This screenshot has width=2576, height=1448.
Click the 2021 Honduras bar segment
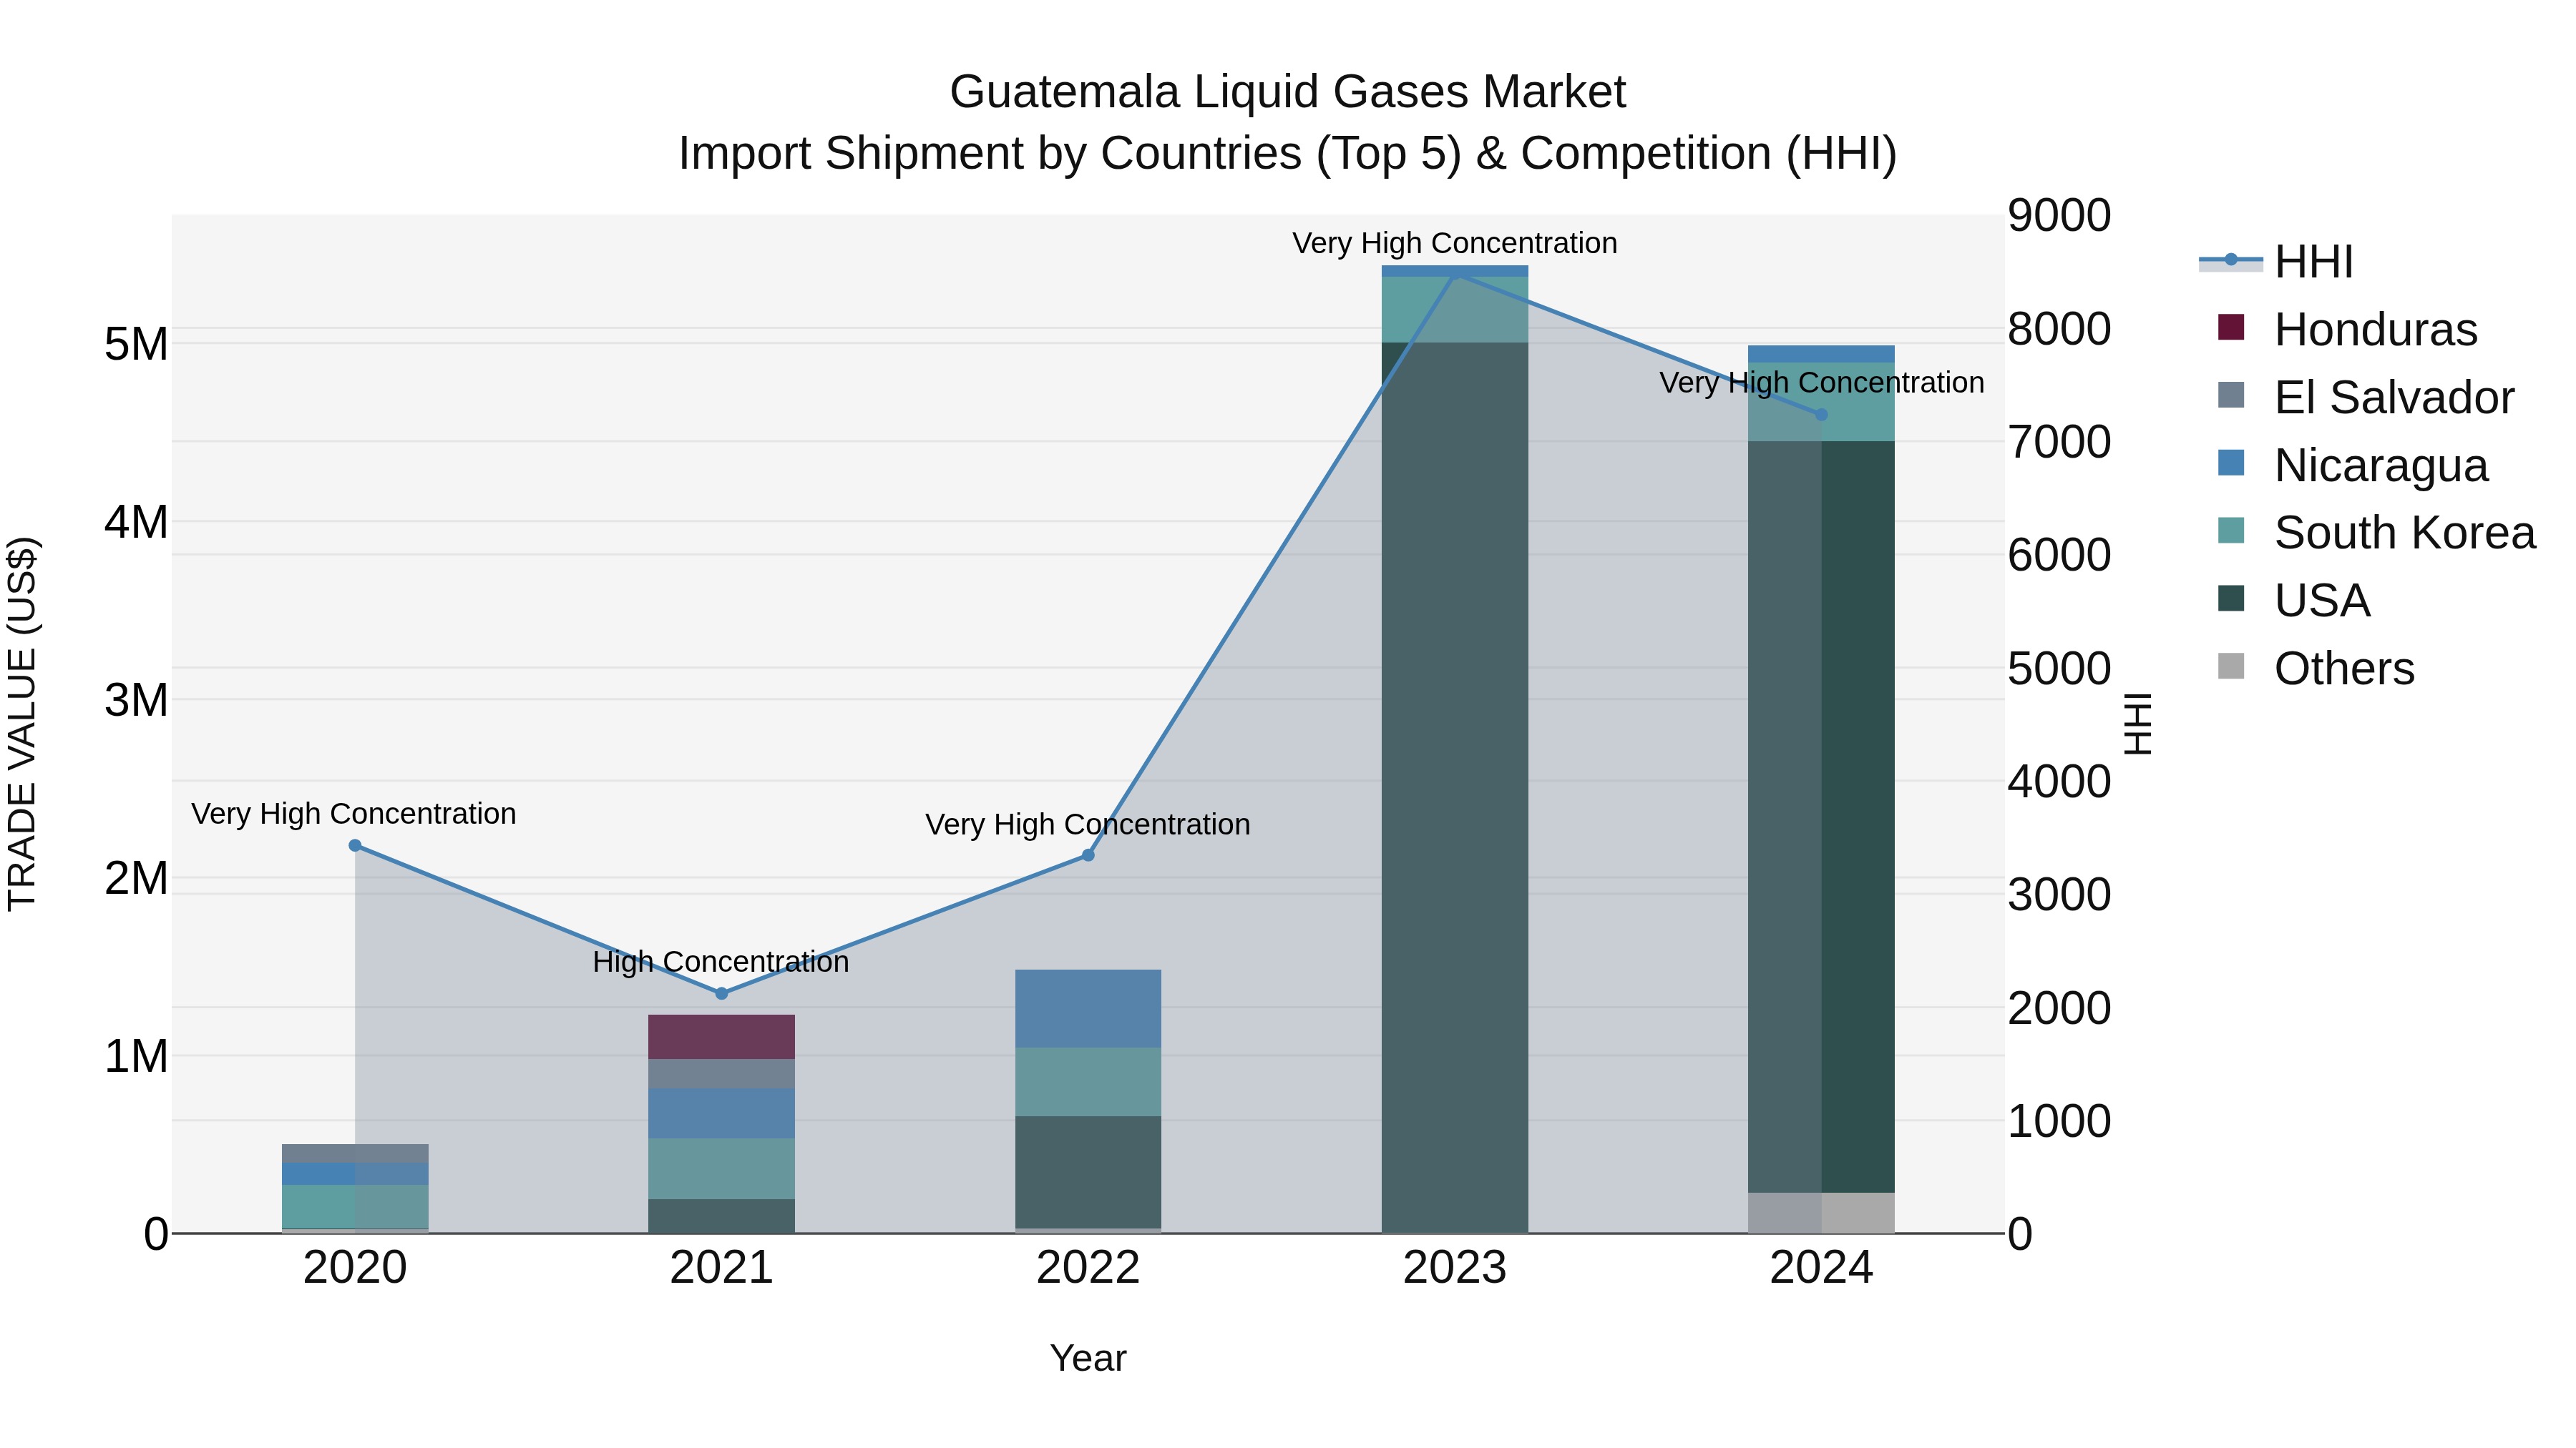[722, 1038]
